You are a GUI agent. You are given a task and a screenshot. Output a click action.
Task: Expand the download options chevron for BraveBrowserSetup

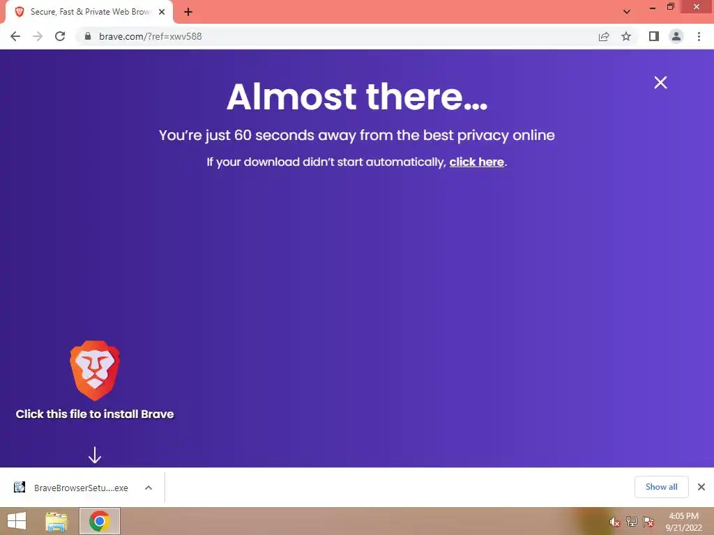[149, 488]
